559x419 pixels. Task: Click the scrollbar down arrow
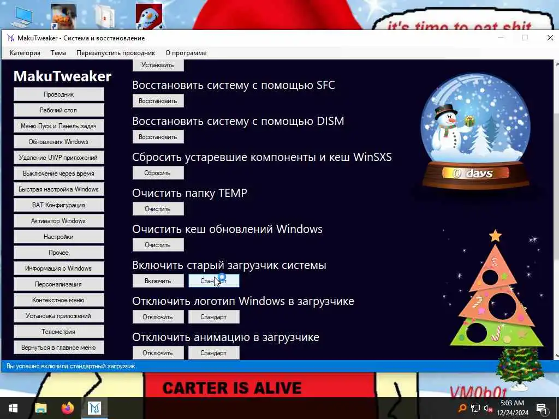[x=556, y=356]
